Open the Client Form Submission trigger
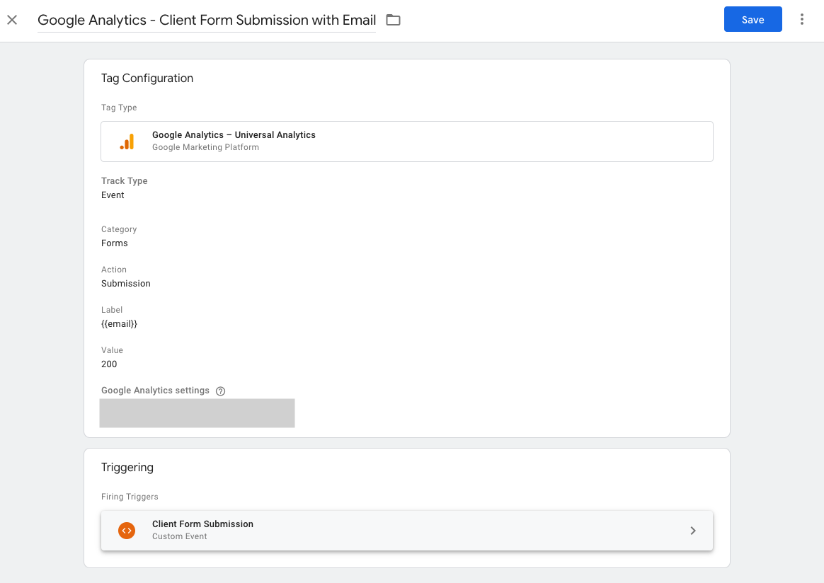824x583 pixels. [202, 524]
